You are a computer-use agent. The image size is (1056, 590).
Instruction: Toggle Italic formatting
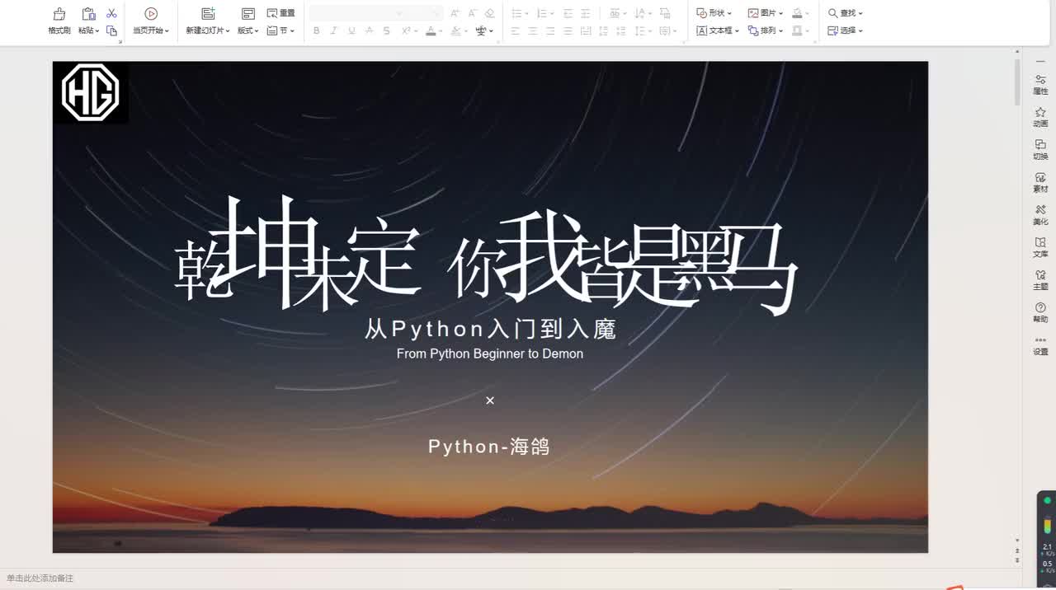point(333,30)
